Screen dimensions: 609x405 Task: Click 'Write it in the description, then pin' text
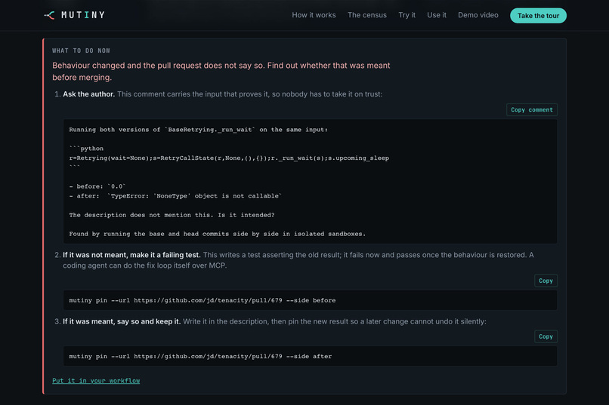[335, 322]
